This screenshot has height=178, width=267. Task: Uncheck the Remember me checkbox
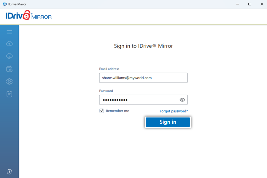click(x=102, y=111)
